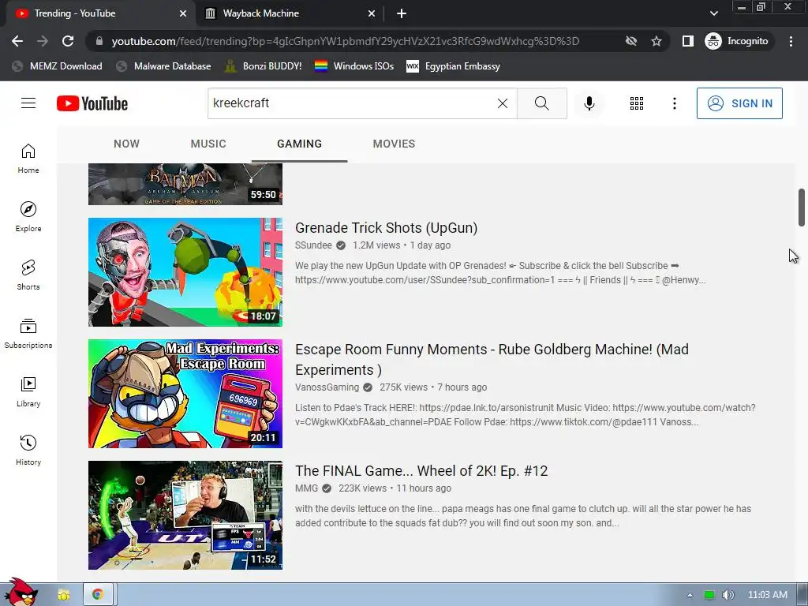This screenshot has height=606, width=808.
Task: Click the YouTube logo
Action: tap(92, 103)
